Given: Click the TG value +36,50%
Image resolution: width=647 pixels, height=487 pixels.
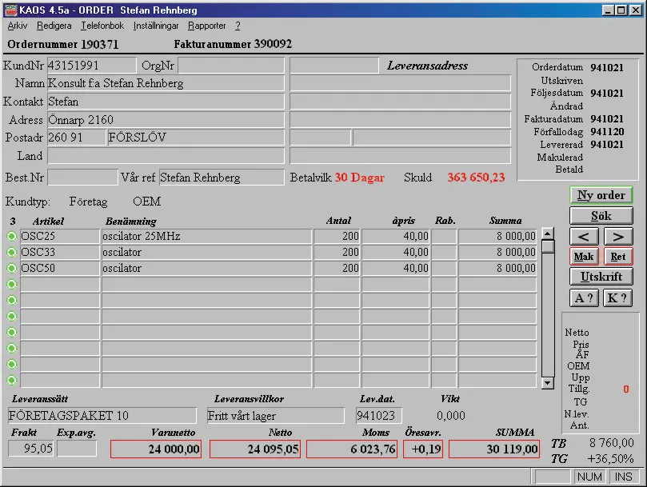Looking at the screenshot, I should pos(610,458).
